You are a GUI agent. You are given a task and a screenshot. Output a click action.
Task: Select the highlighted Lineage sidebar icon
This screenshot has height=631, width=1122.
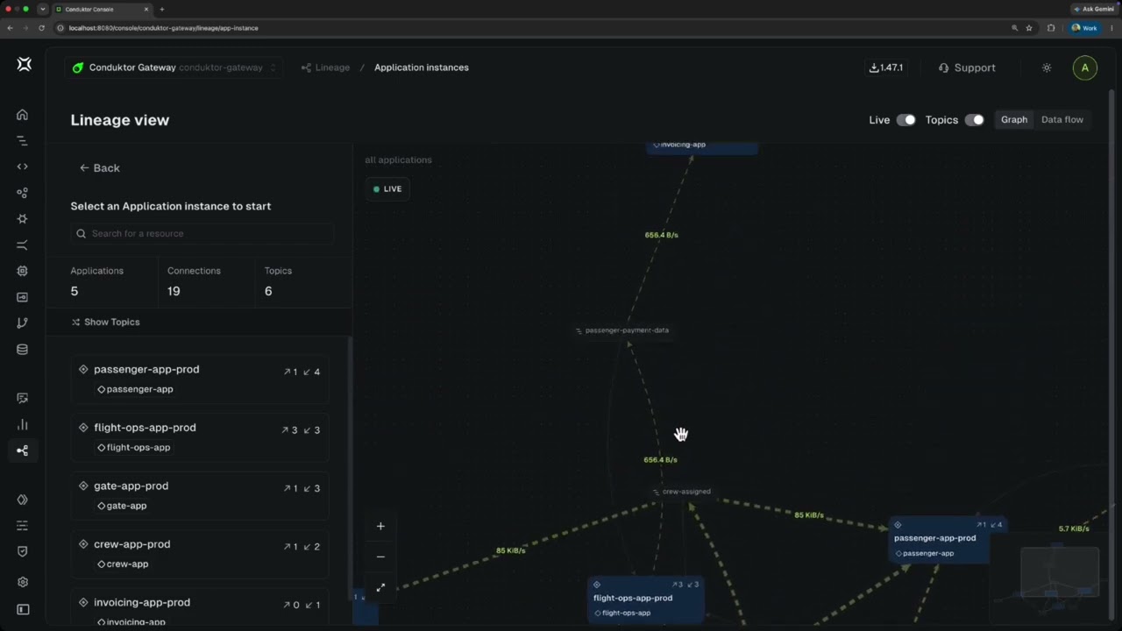23,450
